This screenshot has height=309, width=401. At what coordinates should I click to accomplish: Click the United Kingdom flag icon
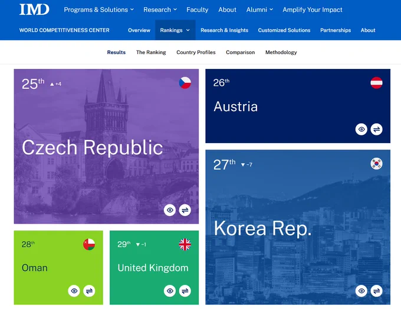[x=185, y=244]
